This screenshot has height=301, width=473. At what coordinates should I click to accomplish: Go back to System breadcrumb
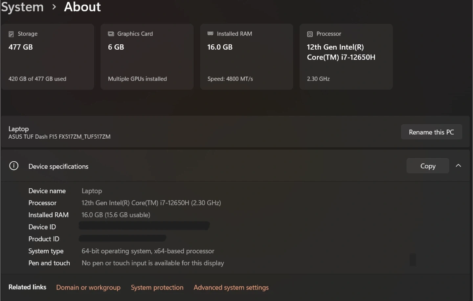coord(22,7)
